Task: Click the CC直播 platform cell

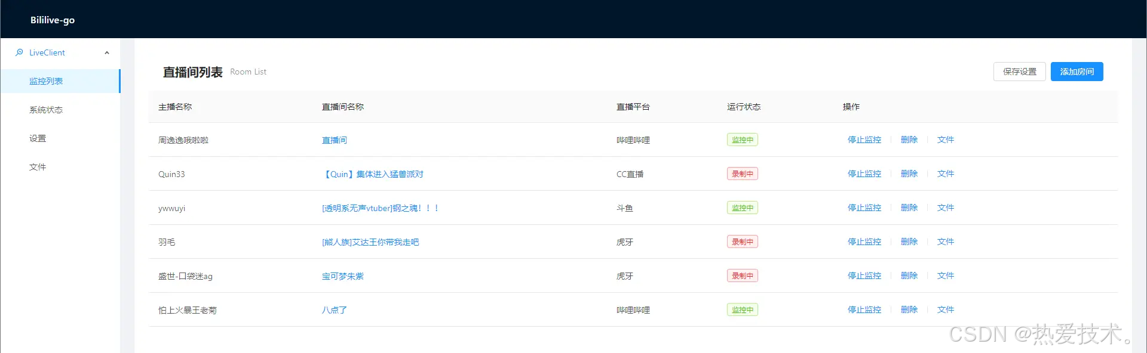Action: pos(630,174)
